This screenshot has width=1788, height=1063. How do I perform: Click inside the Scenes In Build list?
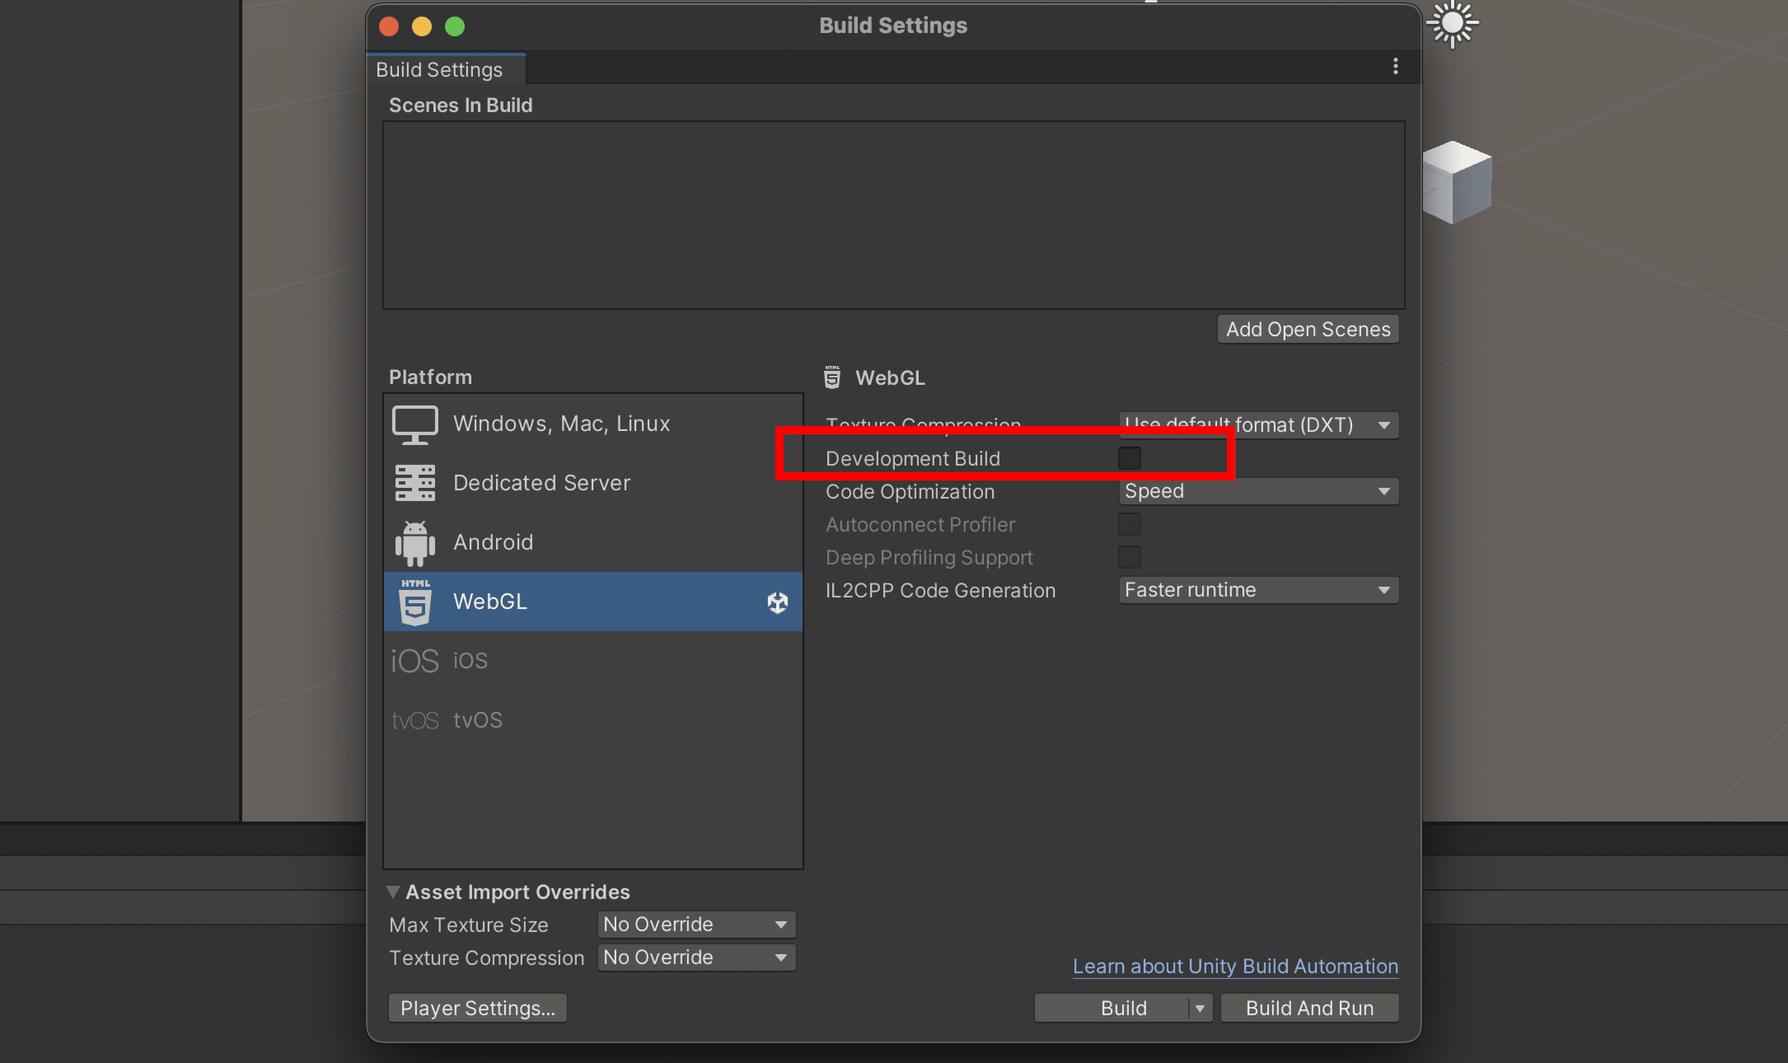(893, 215)
